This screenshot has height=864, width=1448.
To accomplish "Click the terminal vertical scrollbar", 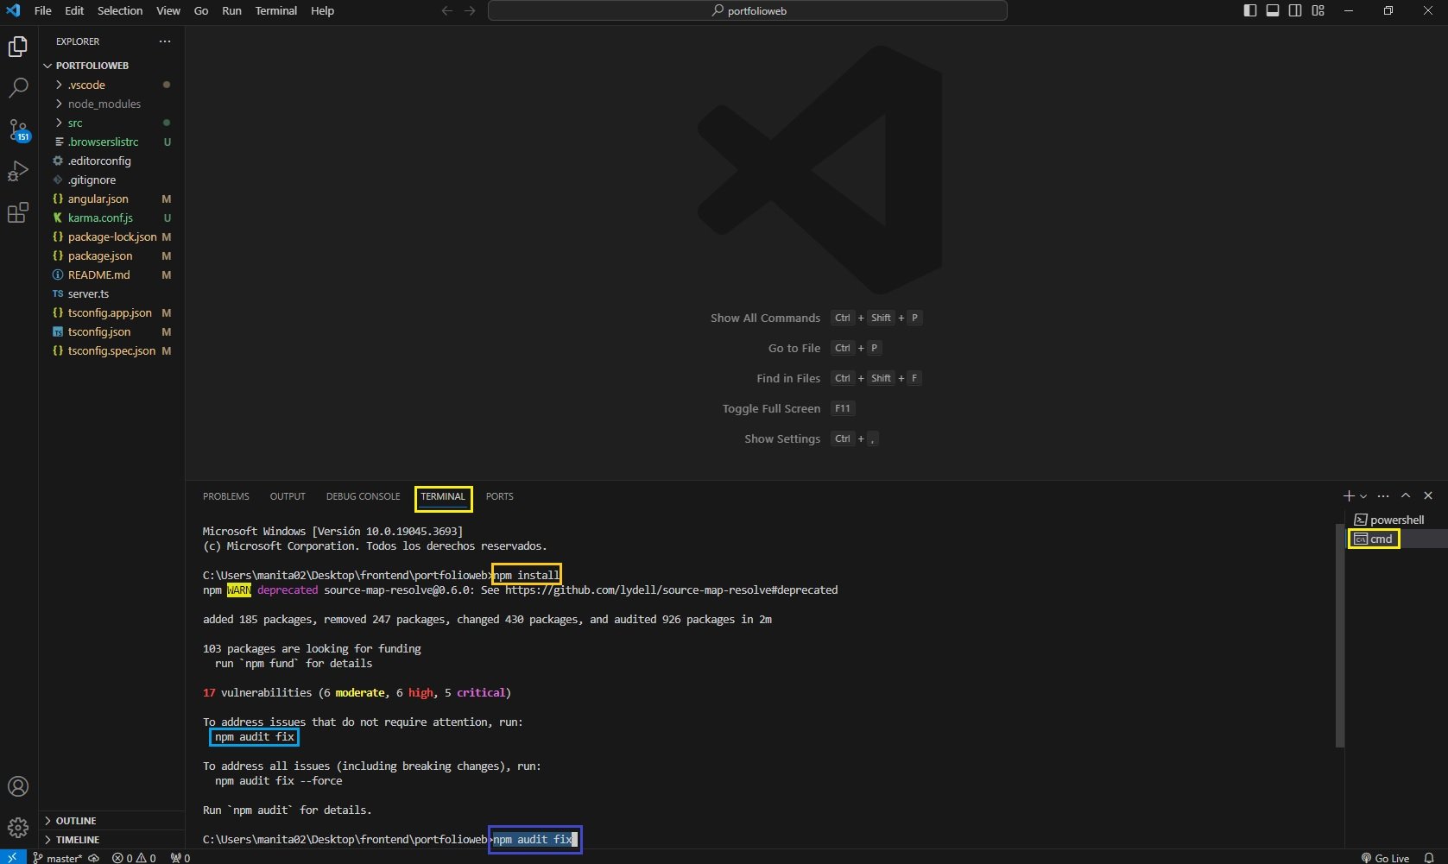I will click(x=1339, y=634).
